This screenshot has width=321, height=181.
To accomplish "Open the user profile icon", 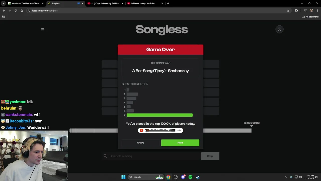I will (279, 29).
